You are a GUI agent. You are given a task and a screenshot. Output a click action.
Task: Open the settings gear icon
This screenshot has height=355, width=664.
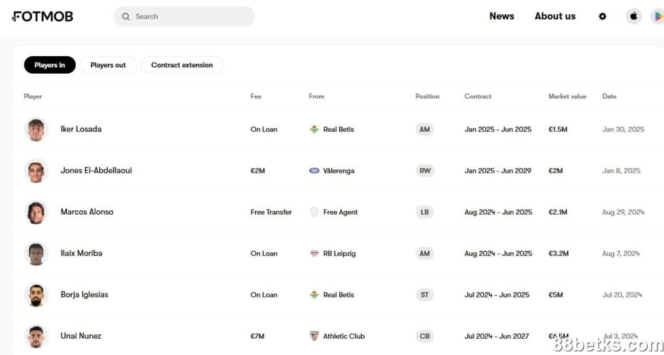[602, 17]
